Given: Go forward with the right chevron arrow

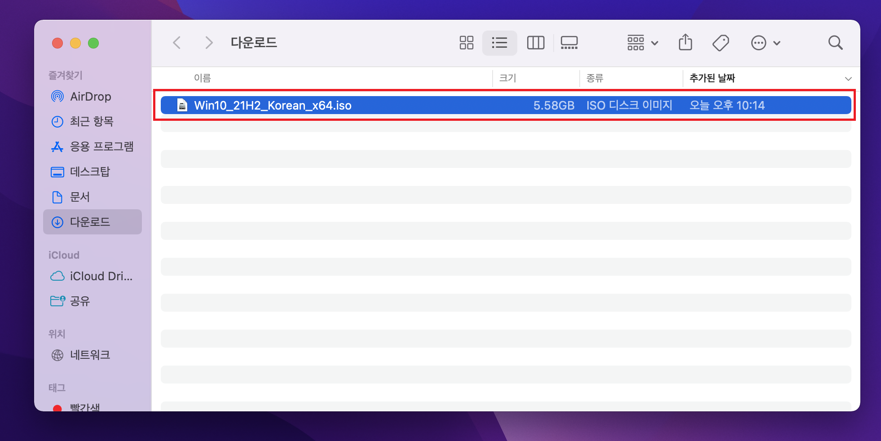Looking at the screenshot, I should pyautogui.click(x=209, y=43).
